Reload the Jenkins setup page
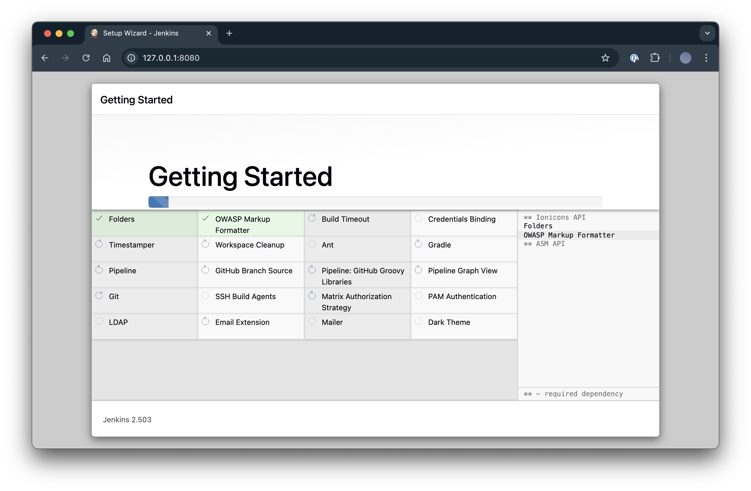751x491 pixels. point(86,58)
